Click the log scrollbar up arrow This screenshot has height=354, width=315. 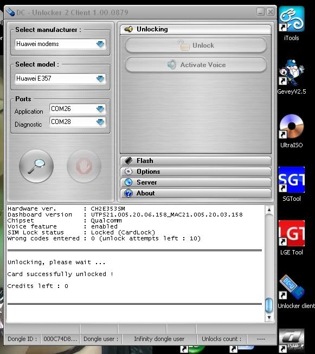click(269, 209)
